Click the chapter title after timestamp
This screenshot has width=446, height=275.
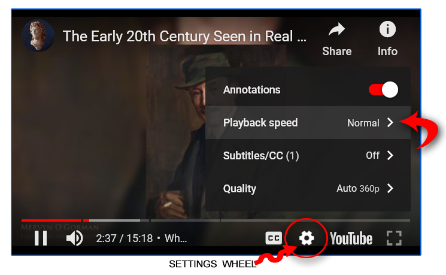click(176, 238)
